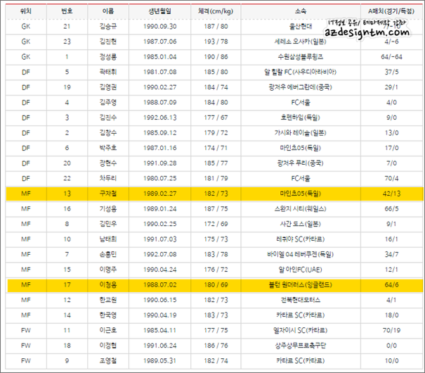Click club cell 엘자이시 SC(카타르)
Viewport: 425px width, 373px height.
301,331
